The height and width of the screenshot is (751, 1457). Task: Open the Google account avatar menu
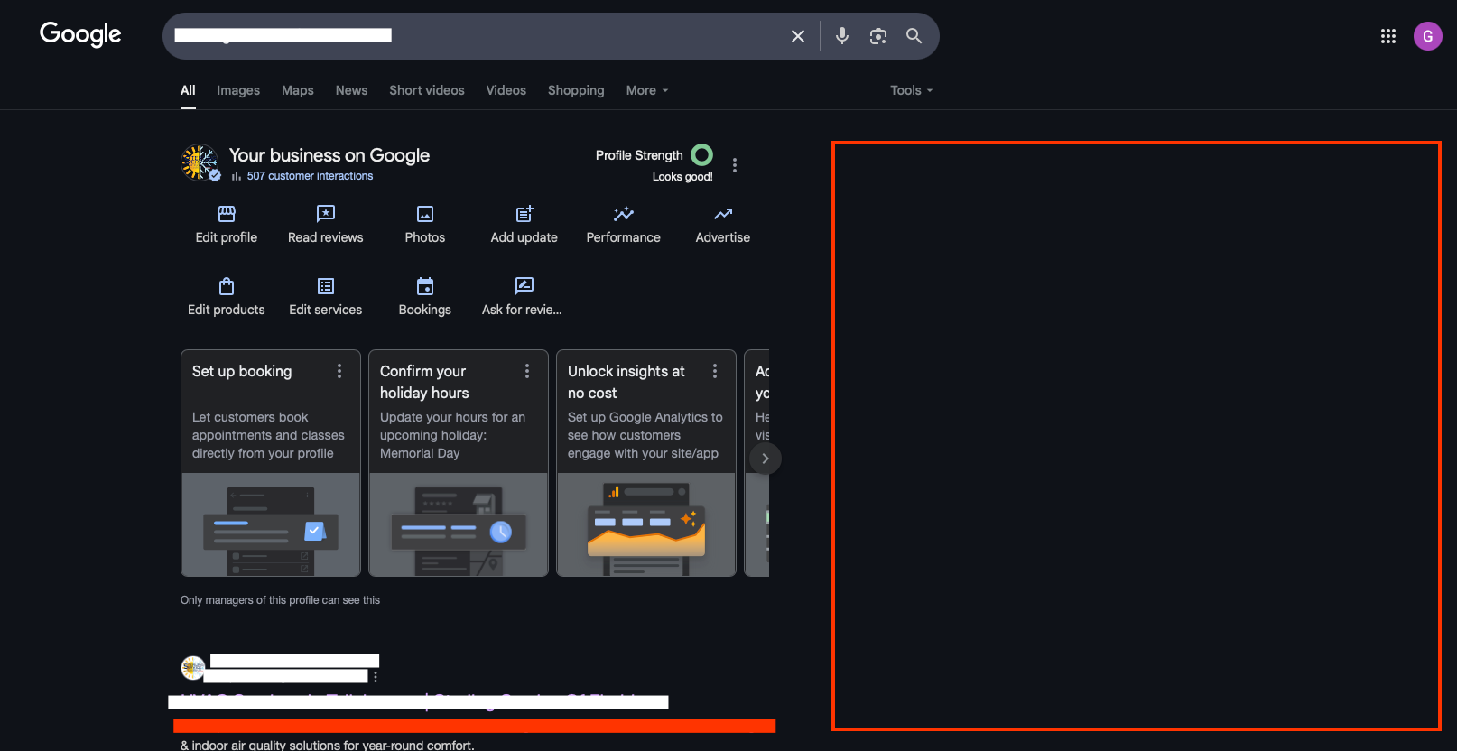coord(1428,36)
